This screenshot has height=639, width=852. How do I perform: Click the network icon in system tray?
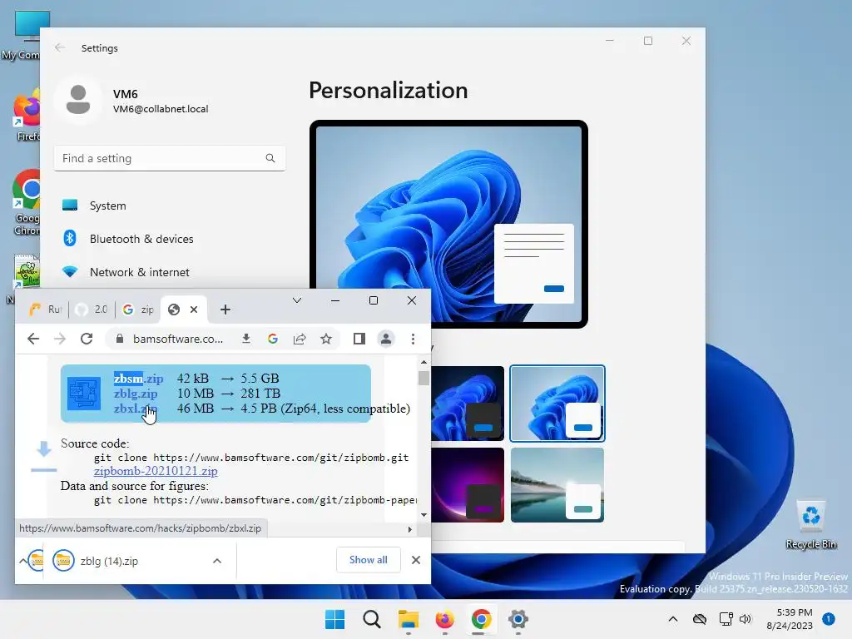(726, 619)
